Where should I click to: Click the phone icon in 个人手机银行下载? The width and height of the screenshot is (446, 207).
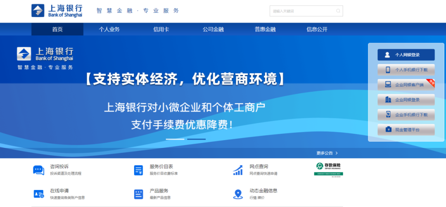(x=388, y=70)
